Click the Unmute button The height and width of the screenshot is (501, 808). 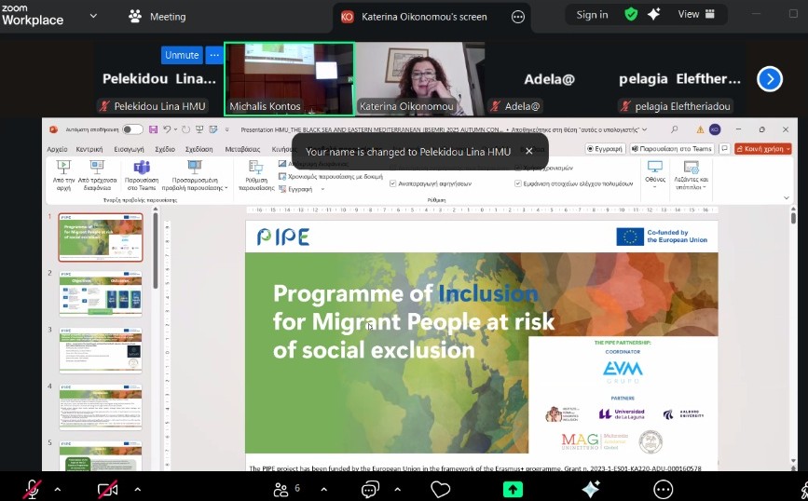tap(182, 55)
